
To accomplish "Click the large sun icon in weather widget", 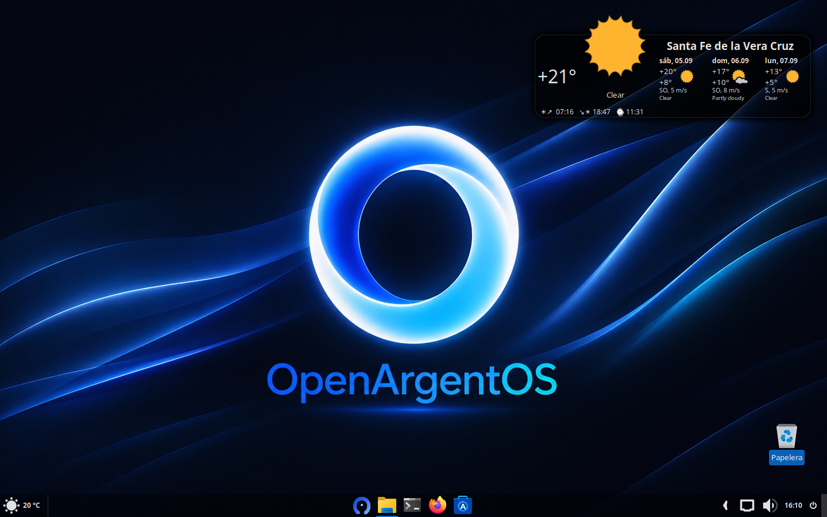I will [615, 46].
